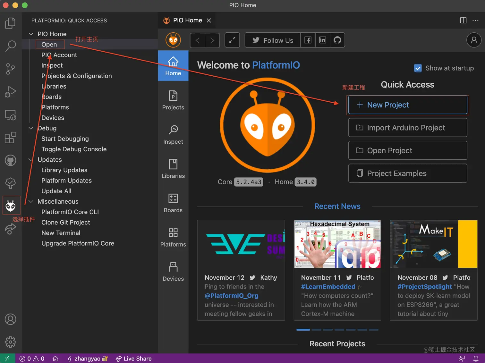Expand PIO Home to full view
This screenshot has height=363, width=485.
pos(232,40)
